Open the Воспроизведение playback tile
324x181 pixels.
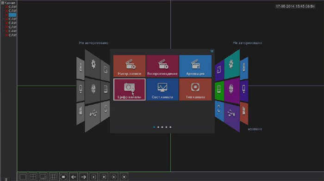point(162,66)
